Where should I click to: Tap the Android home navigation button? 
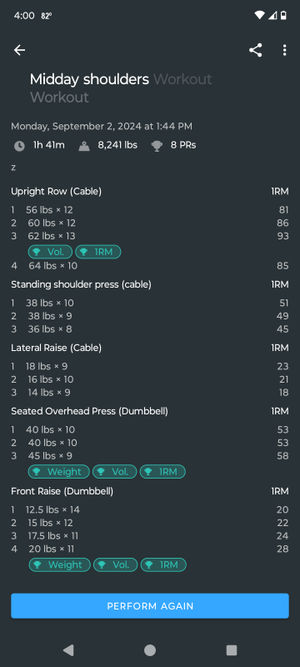click(150, 650)
